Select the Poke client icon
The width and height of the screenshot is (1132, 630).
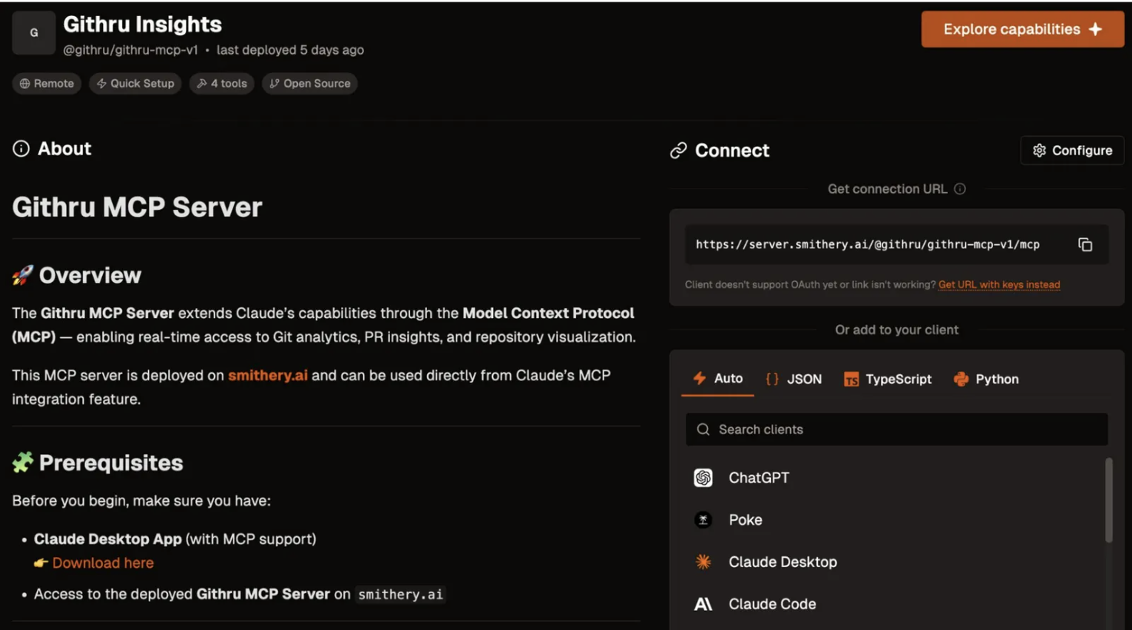(x=703, y=520)
